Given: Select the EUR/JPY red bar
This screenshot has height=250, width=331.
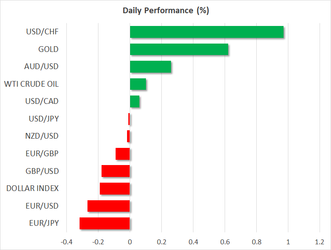Looking at the screenshot, I should point(105,223).
